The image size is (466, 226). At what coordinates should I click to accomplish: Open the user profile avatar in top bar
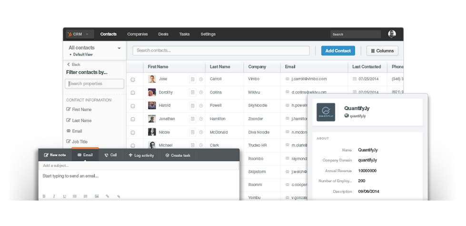pos(392,34)
